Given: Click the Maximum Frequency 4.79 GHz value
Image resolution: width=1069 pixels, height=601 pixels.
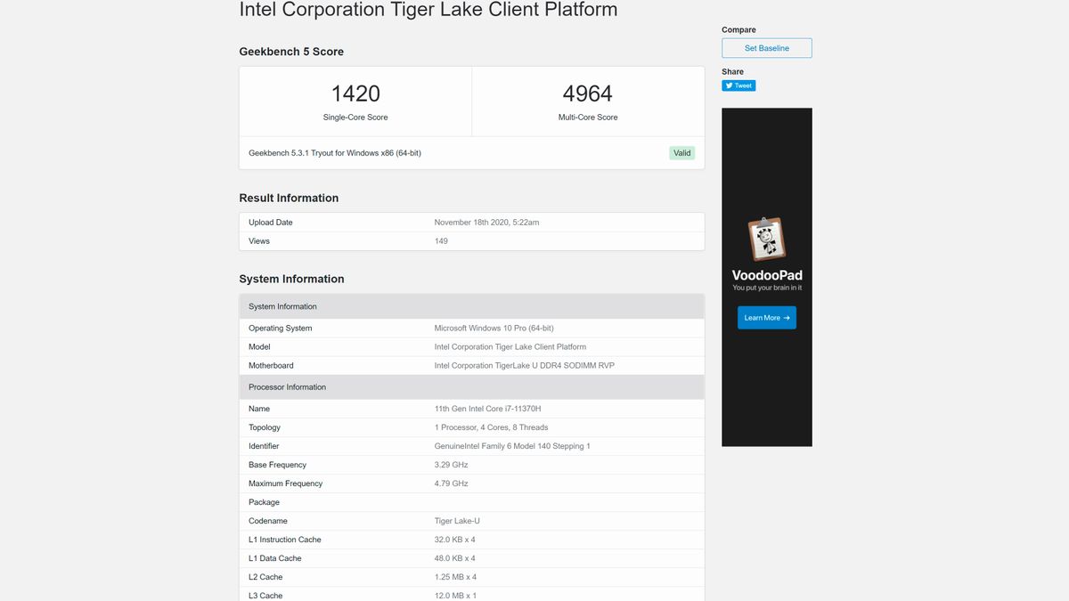Looking at the screenshot, I should point(451,483).
